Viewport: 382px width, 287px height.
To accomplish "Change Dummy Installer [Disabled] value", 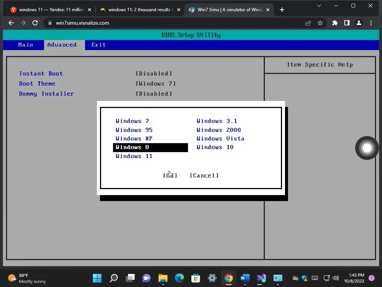I will coord(154,94).
